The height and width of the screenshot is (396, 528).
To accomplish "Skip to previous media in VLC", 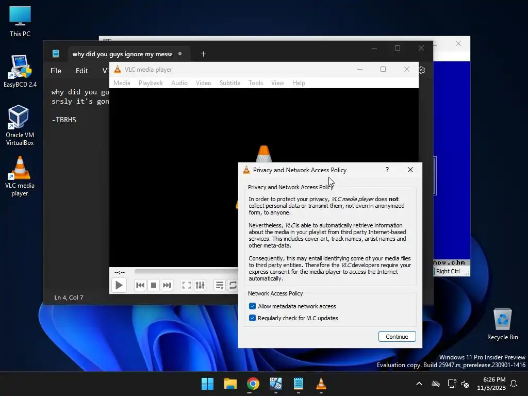I will pos(140,285).
